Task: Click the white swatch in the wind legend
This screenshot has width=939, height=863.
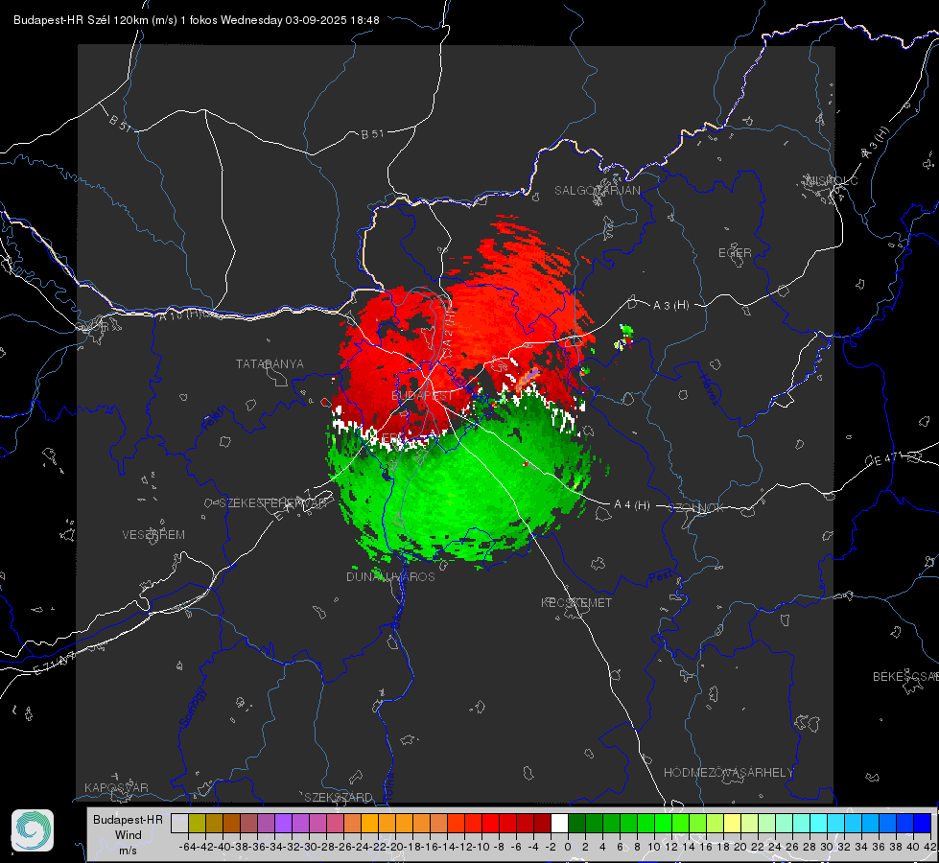Action: click(559, 823)
